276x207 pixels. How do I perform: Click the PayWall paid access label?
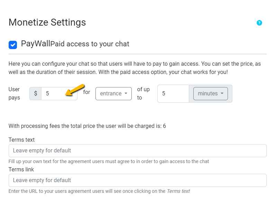pyautogui.click(x=75, y=44)
